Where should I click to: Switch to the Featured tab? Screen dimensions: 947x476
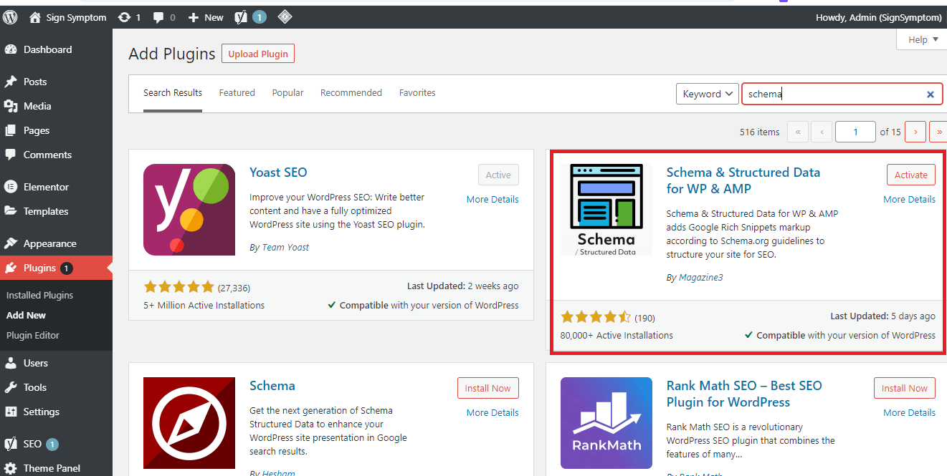237,93
